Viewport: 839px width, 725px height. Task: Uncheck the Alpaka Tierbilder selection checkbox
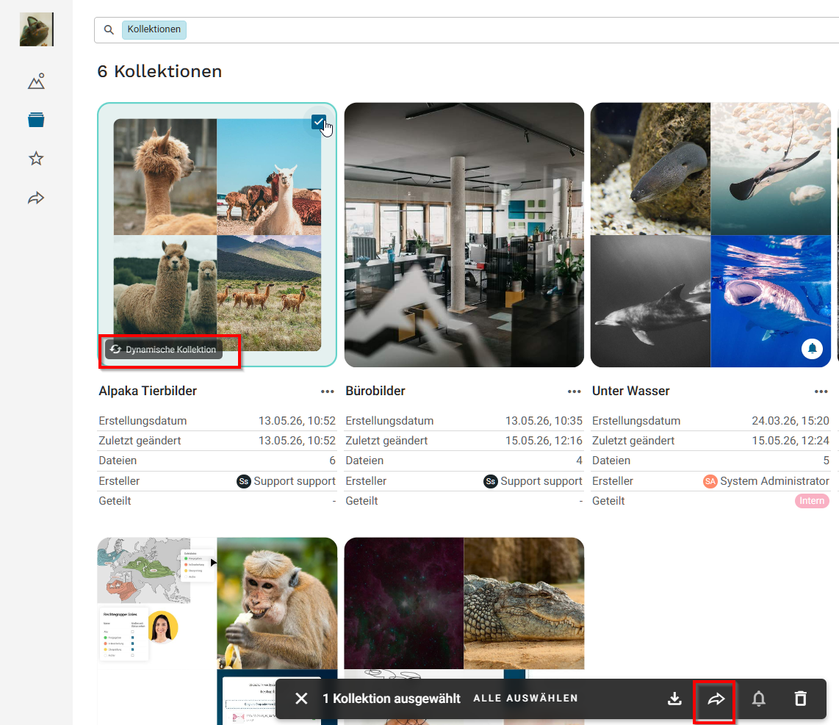click(x=319, y=123)
